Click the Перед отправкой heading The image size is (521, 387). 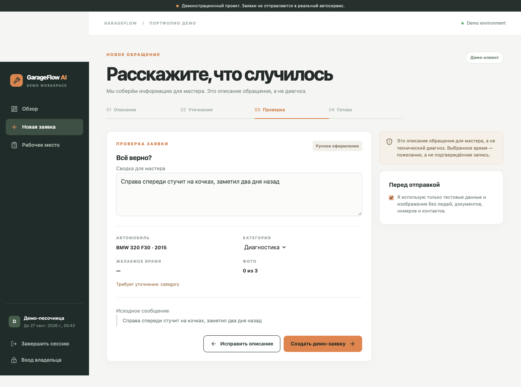pyautogui.click(x=414, y=185)
